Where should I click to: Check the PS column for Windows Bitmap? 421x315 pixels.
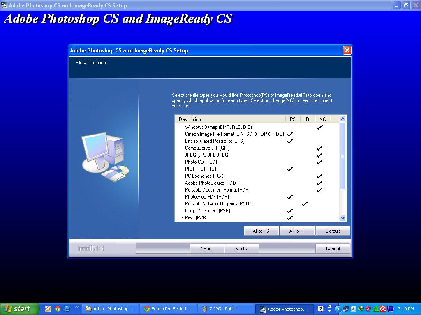pyautogui.click(x=292, y=127)
